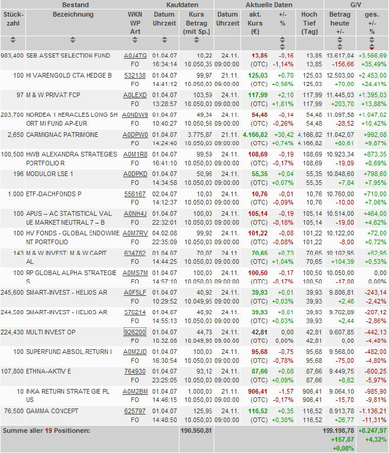
Task: Click the G/V group header
Action: coord(355,5)
